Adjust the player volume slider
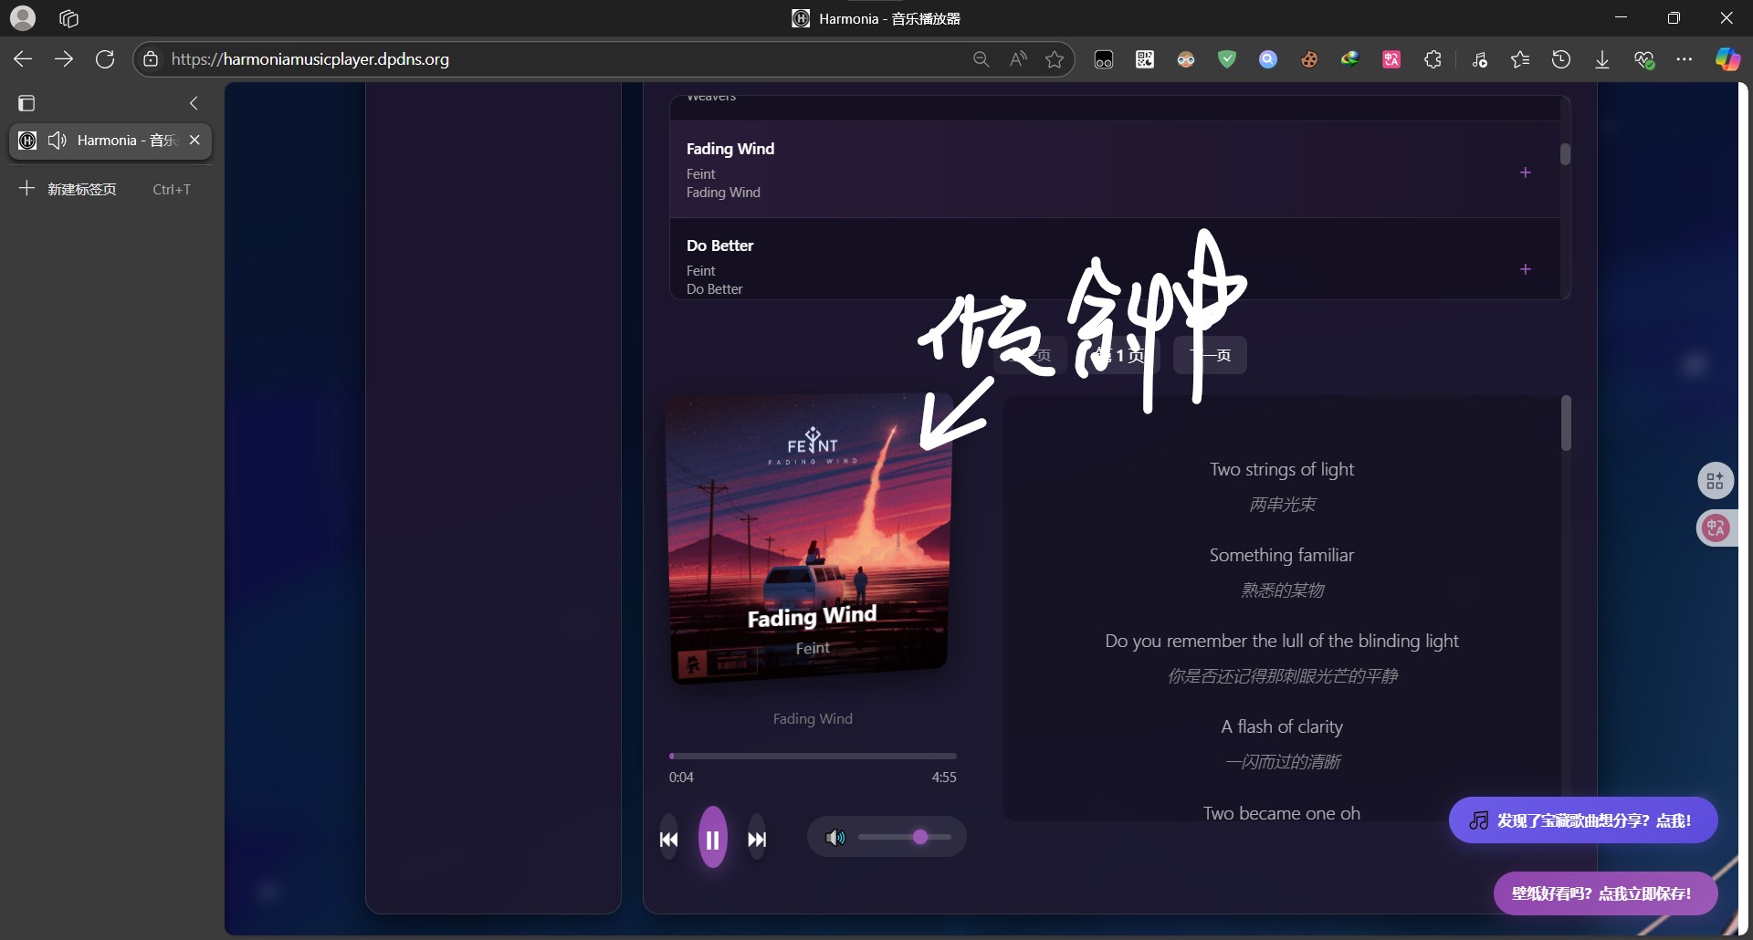Image resolution: width=1753 pixels, height=940 pixels. (x=904, y=837)
